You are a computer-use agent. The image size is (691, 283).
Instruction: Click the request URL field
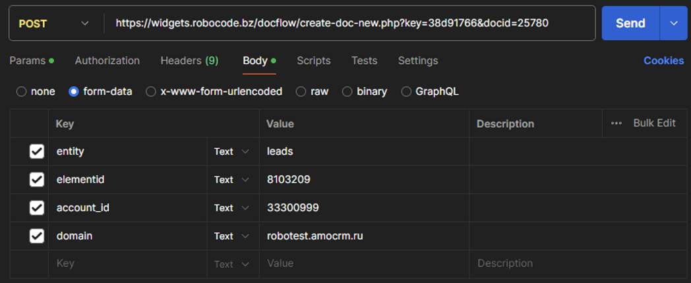[x=350, y=23]
